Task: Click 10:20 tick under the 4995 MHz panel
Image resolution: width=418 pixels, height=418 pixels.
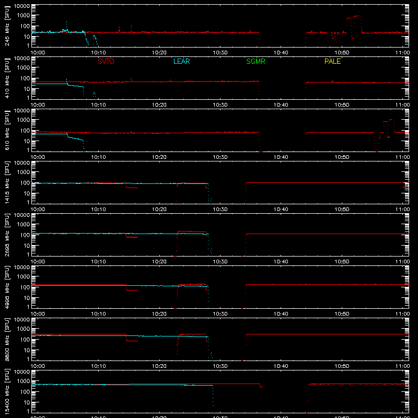Action: coord(159,314)
